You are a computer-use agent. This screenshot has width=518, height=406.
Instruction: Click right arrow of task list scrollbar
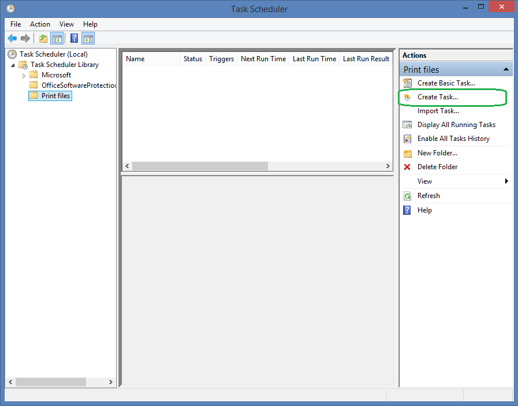coord(388,166)
